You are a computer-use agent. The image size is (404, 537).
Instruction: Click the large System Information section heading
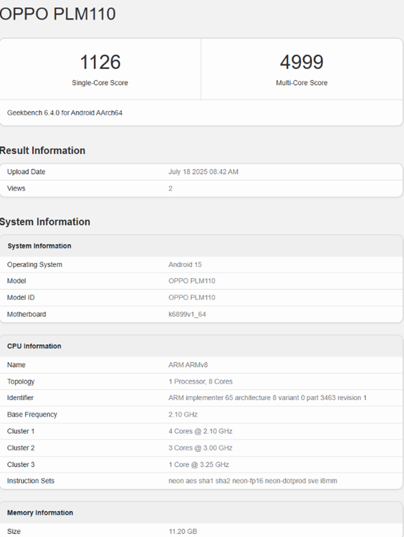[45, 222]
